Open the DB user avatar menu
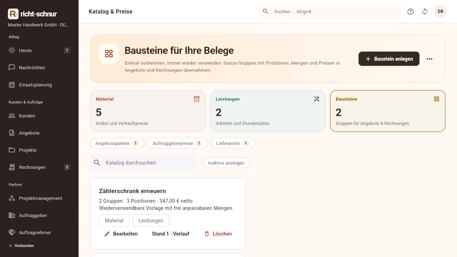Image resolution: width=457 pixels, height=257 pixels. pos(441,11)
